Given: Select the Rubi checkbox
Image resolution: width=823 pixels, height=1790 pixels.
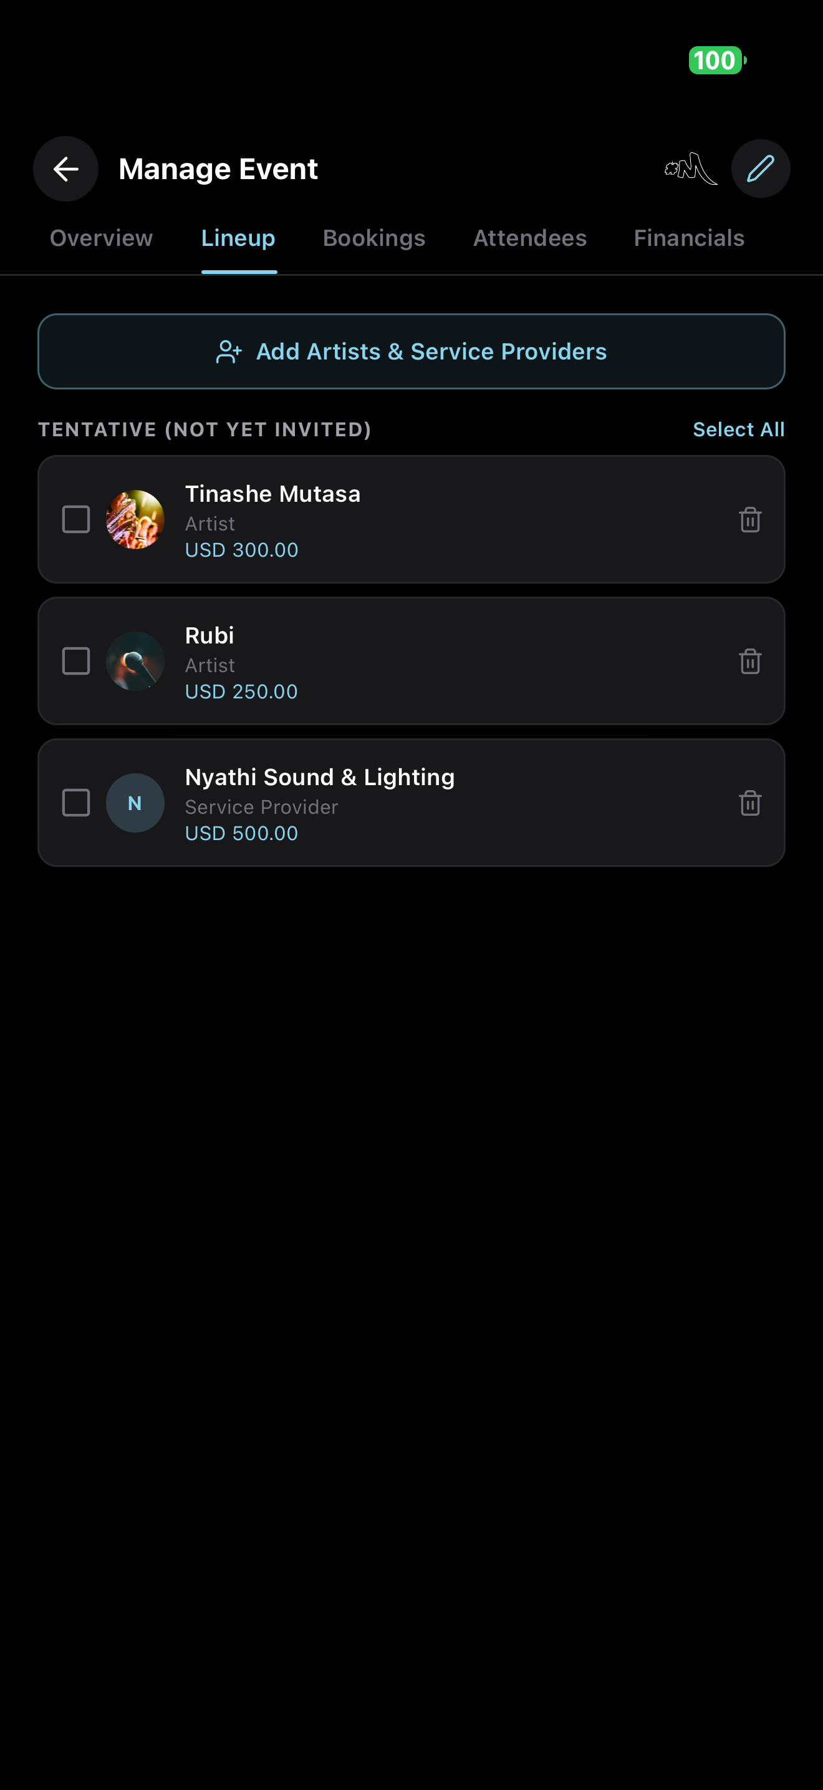Looking at the screenshot, I should (76, 662).
